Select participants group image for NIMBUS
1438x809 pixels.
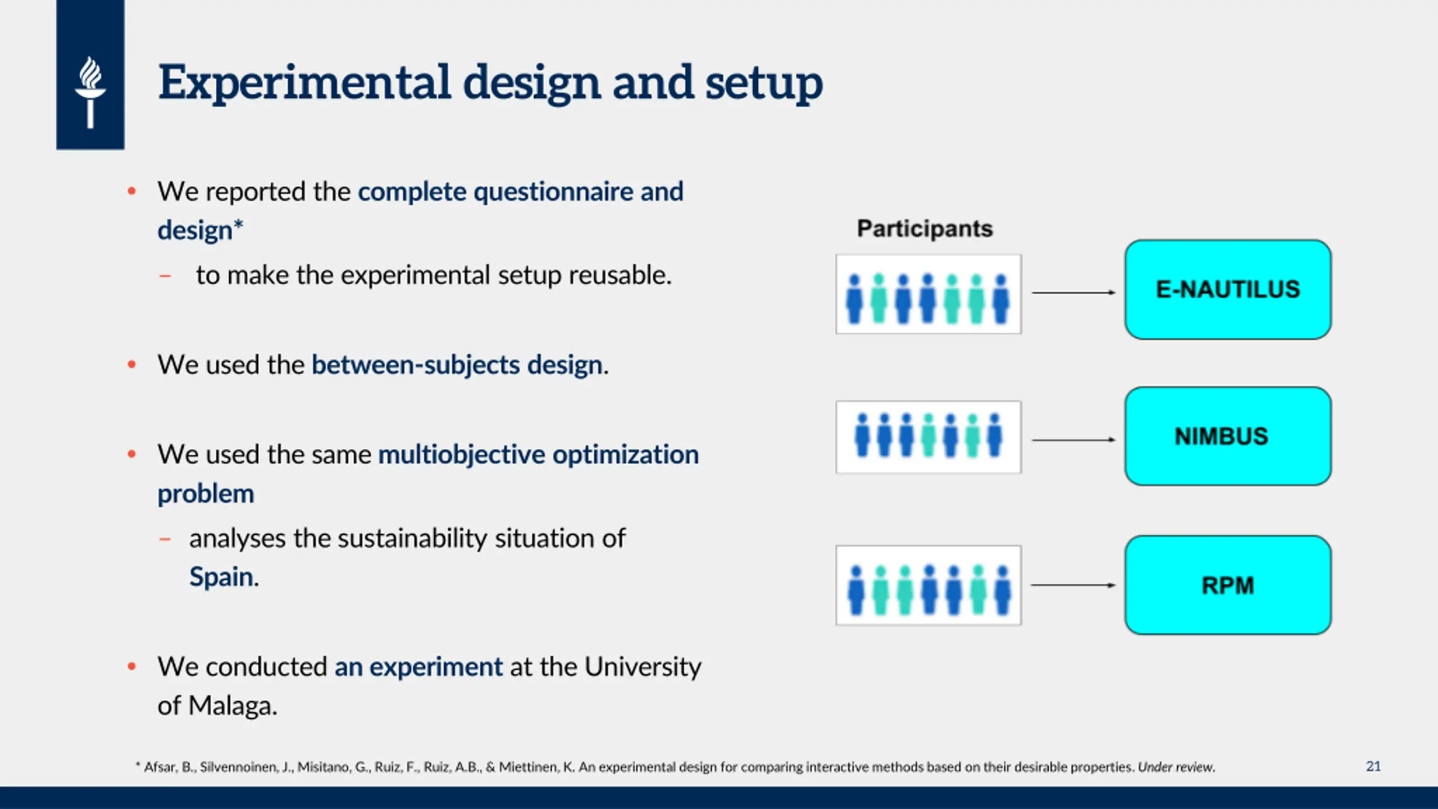[x=929, y=437]
